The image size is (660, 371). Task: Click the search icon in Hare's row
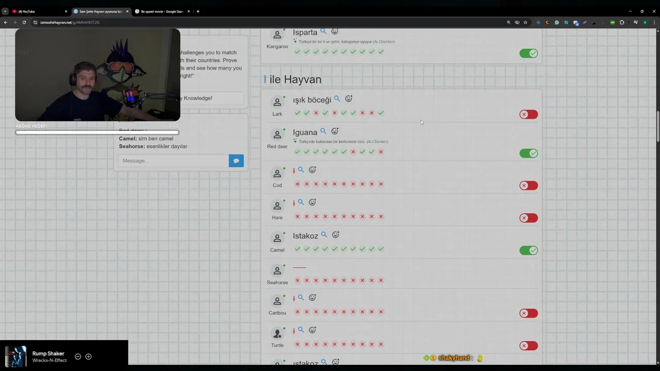click(x=301, y=202)
